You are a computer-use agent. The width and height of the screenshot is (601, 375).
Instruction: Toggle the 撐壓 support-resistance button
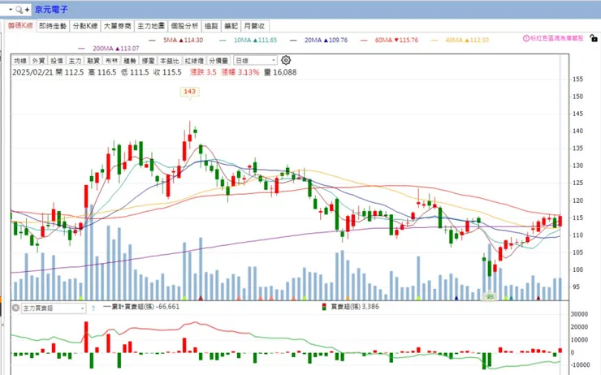coord(149,61)
